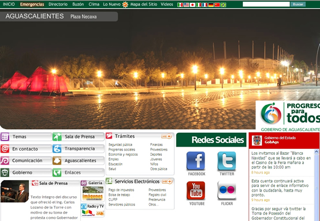Open the Registro civil link
This screenshot has width=320, height=221.
tap(157, 195)
